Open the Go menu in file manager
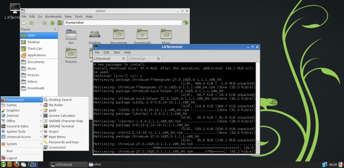Screen dimensions: 344x168 40,16
